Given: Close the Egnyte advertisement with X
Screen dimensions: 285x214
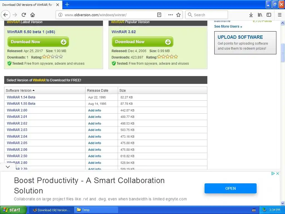Looking at the screenshot, I should pos(277,173).
